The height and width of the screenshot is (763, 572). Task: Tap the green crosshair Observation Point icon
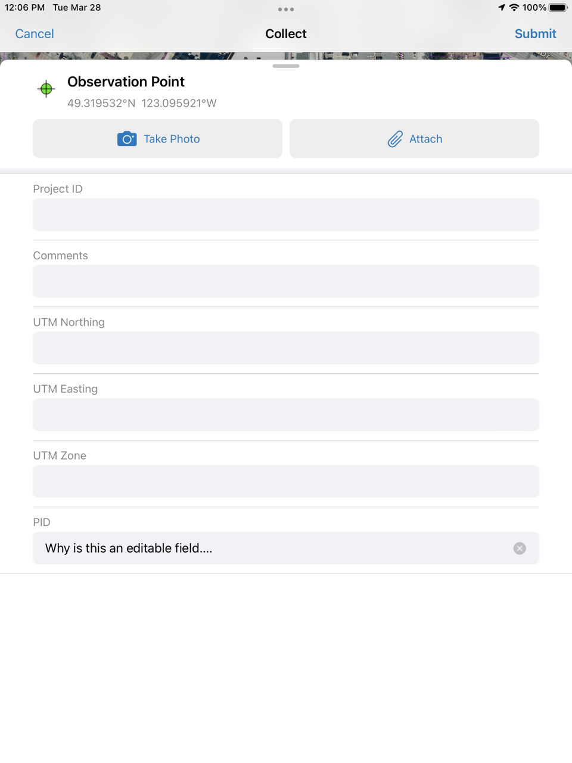pyautogui.click(x=46, y=89)
